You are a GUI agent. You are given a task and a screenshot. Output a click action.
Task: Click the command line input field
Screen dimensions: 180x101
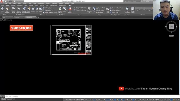click(92, 97)
